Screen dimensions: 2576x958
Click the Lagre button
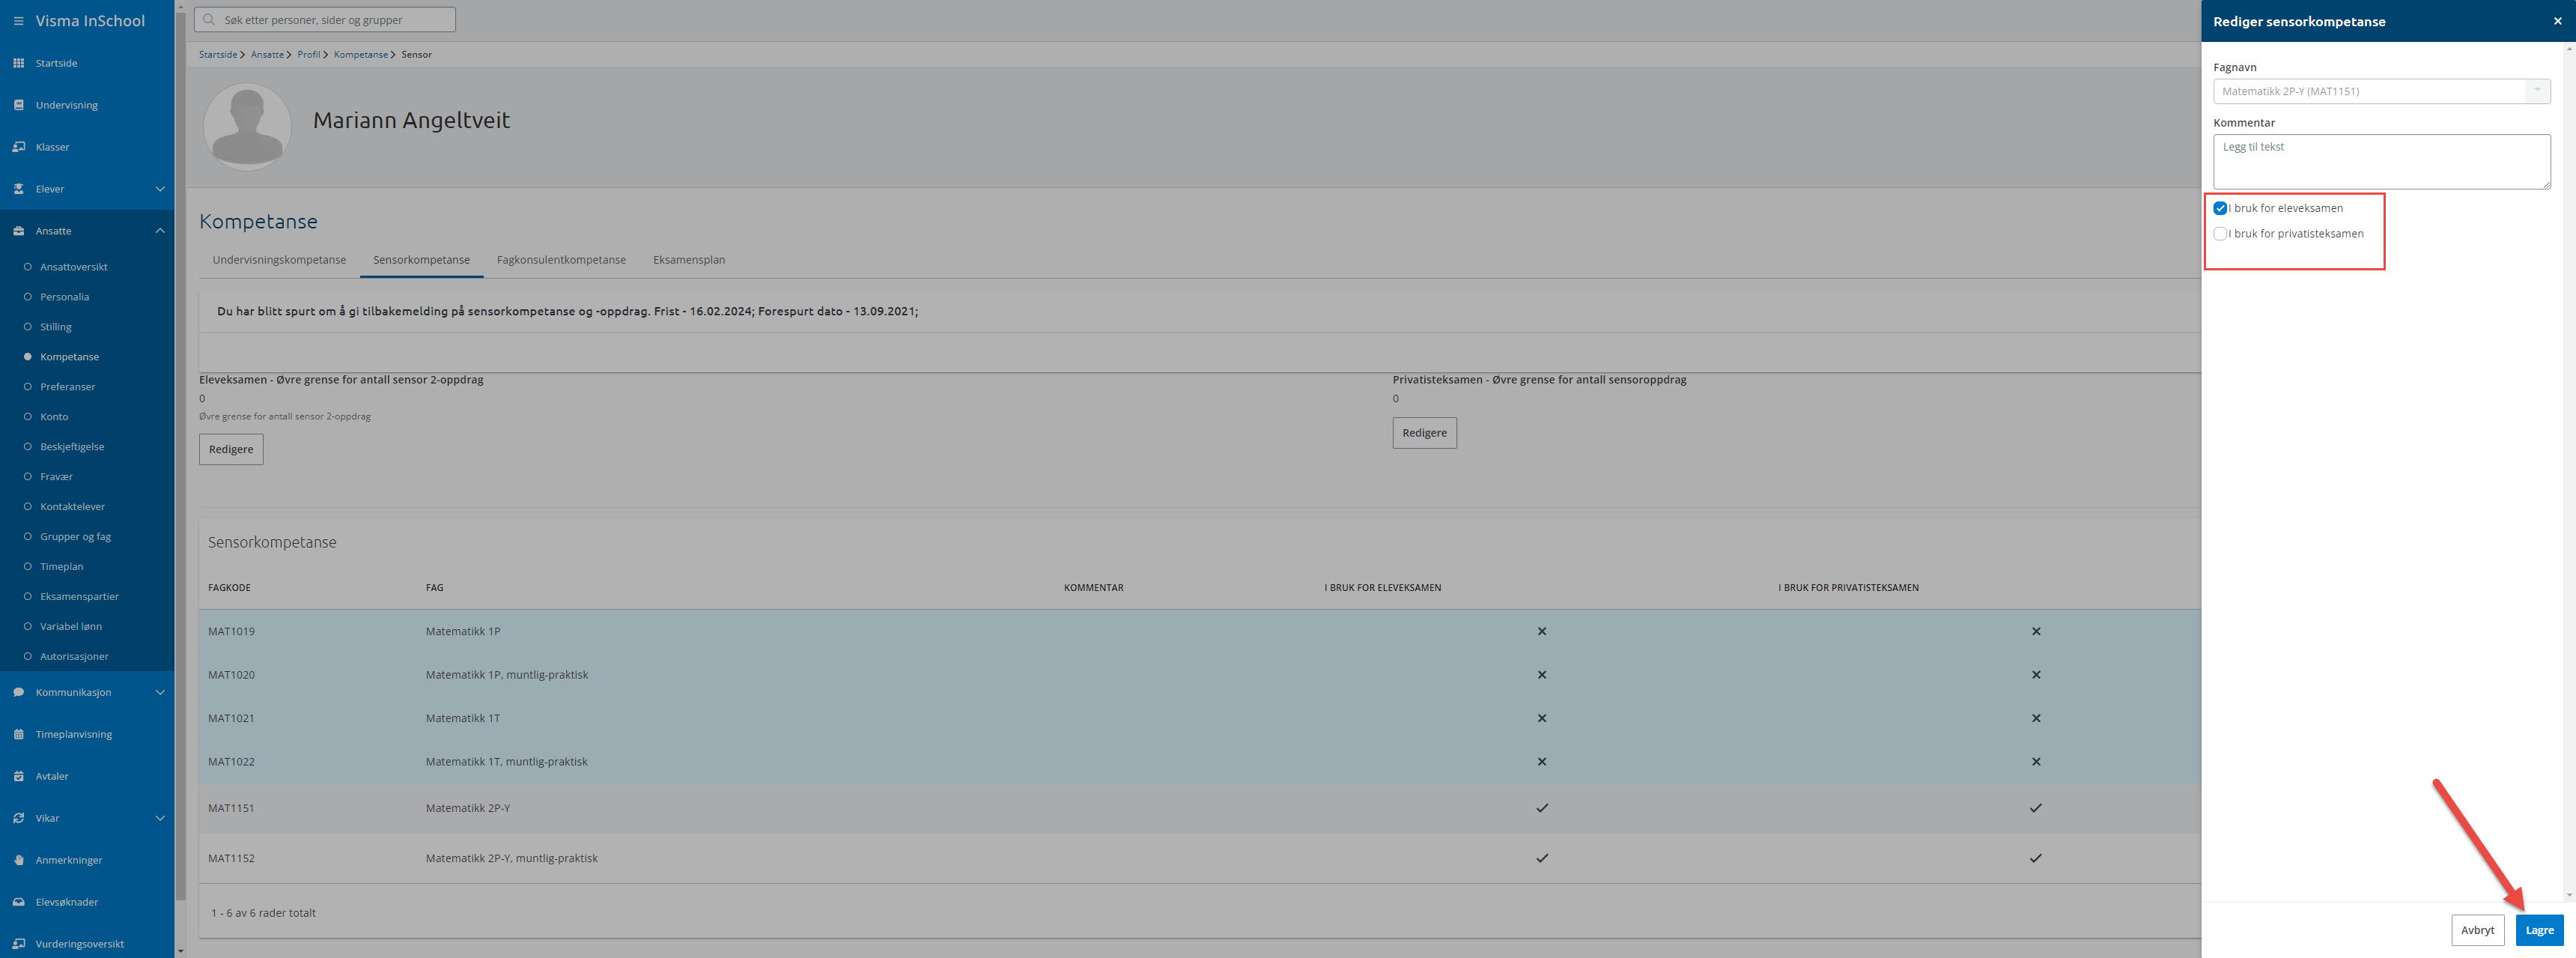point(2539,930)
